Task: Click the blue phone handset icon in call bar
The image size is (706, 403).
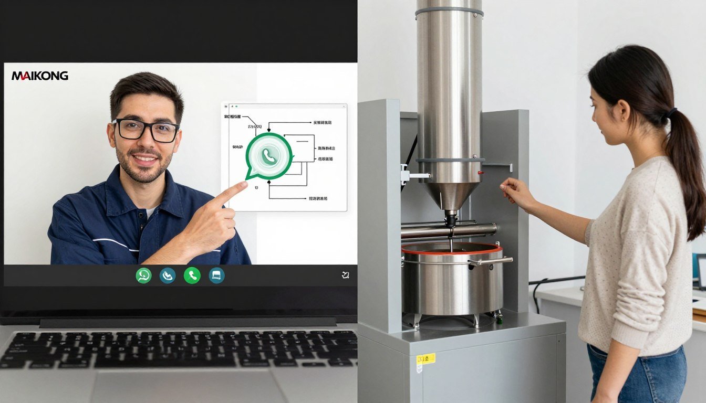Action: click(x=168, y=275)
